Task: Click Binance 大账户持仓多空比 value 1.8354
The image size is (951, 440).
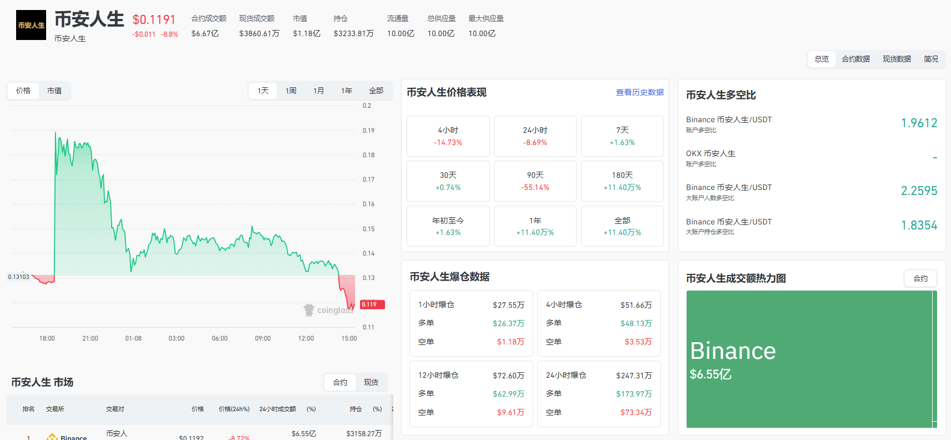Action: 919,226
